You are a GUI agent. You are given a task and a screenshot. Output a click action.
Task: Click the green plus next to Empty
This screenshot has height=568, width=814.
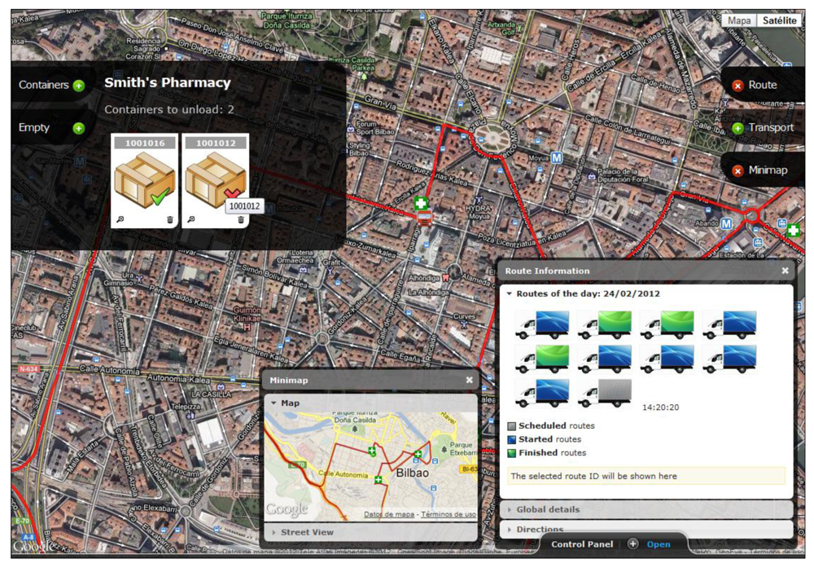coord(78,129)
